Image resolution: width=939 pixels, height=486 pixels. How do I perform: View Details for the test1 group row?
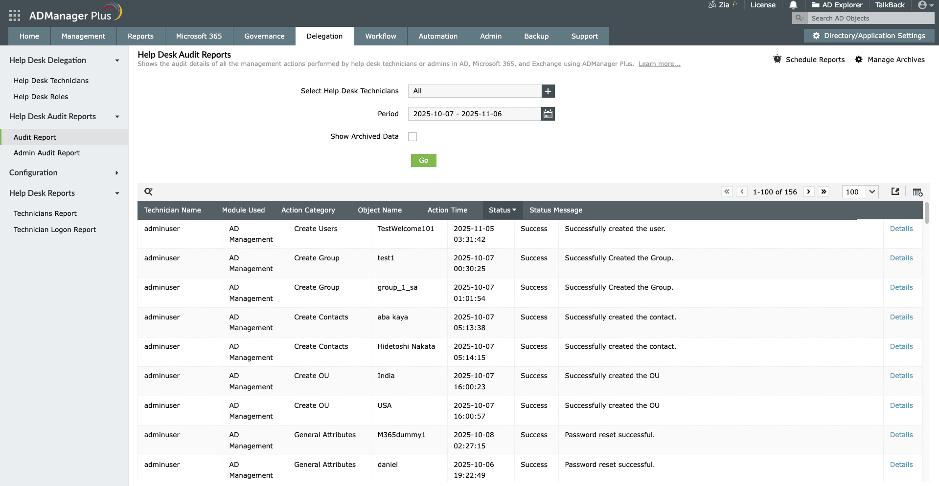901,258
